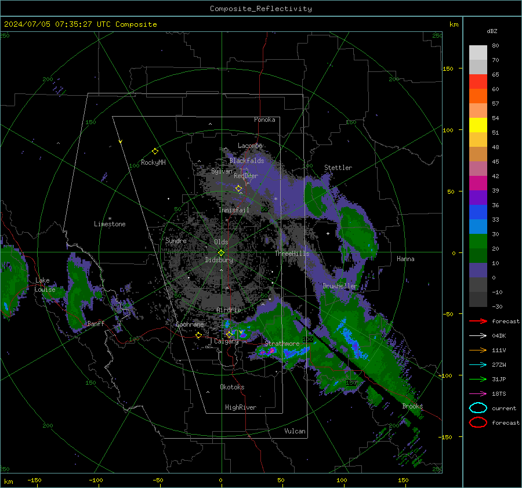
Task: Click the white 04DK arrow icon
Action: tap(478, 336)
